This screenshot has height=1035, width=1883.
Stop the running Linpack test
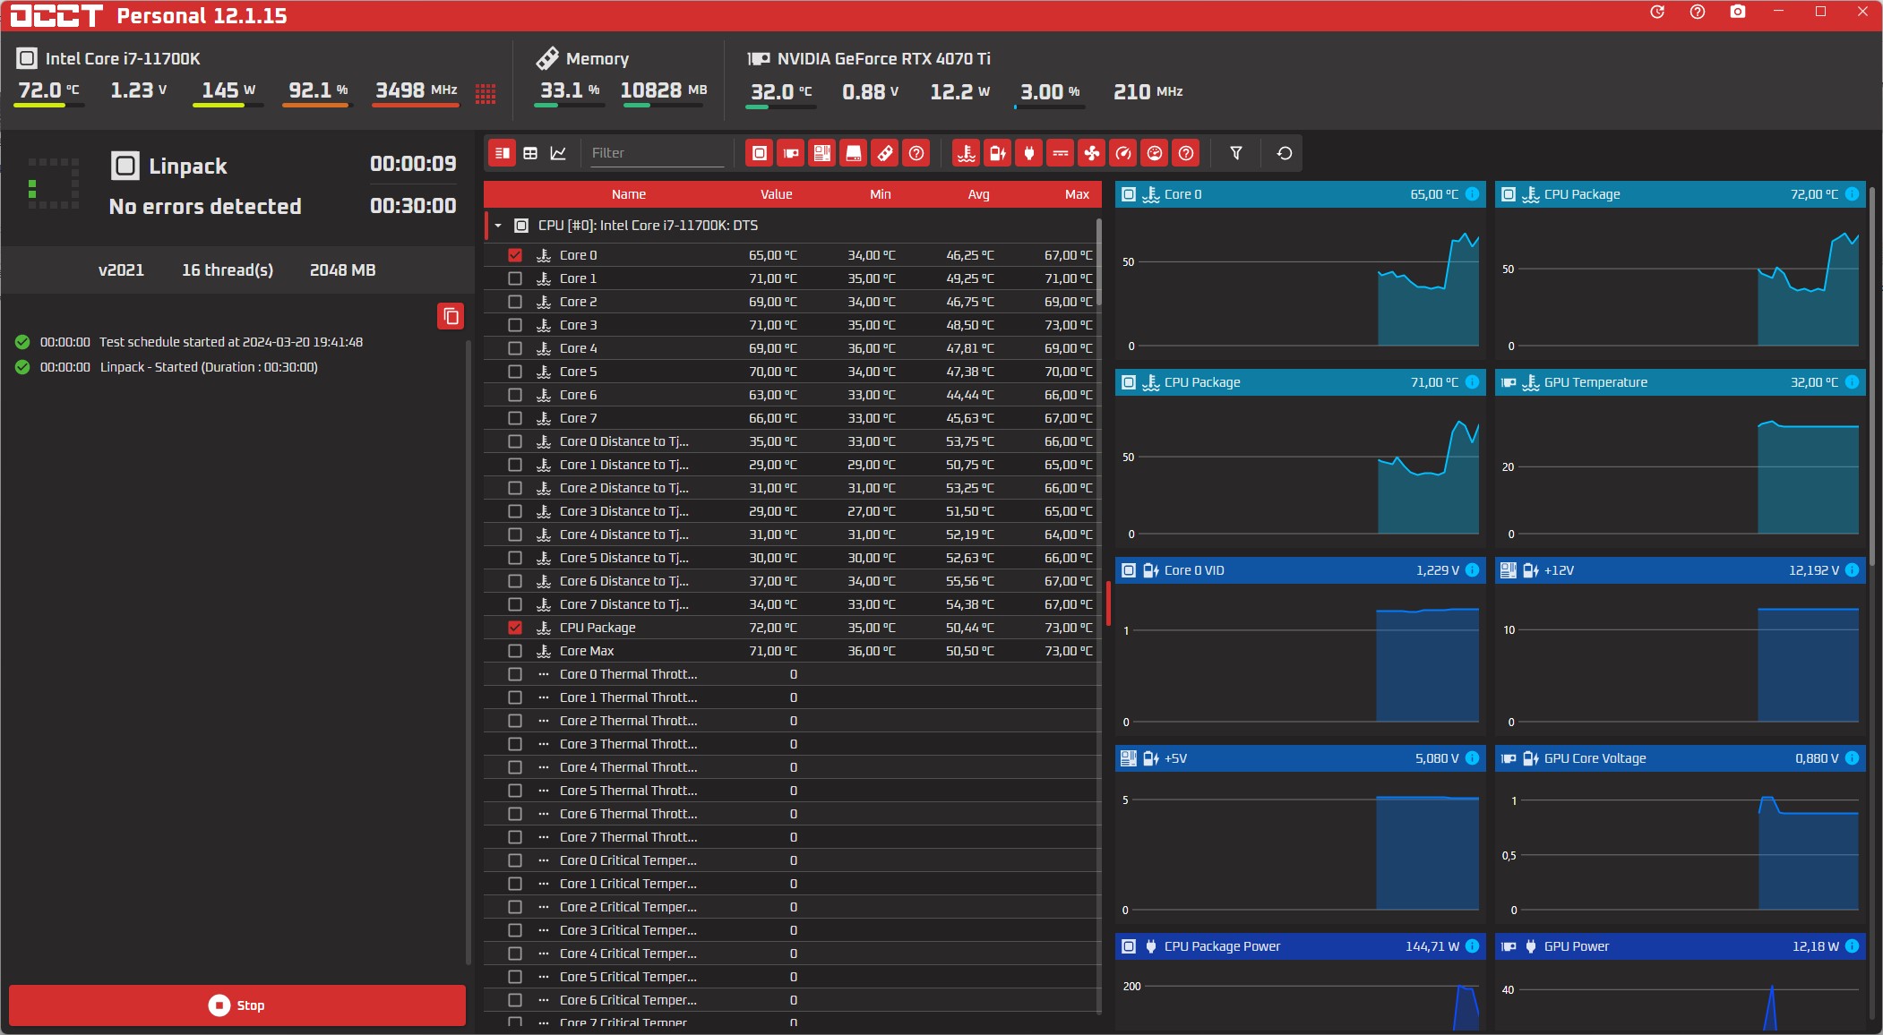(x=237, y=1005)
